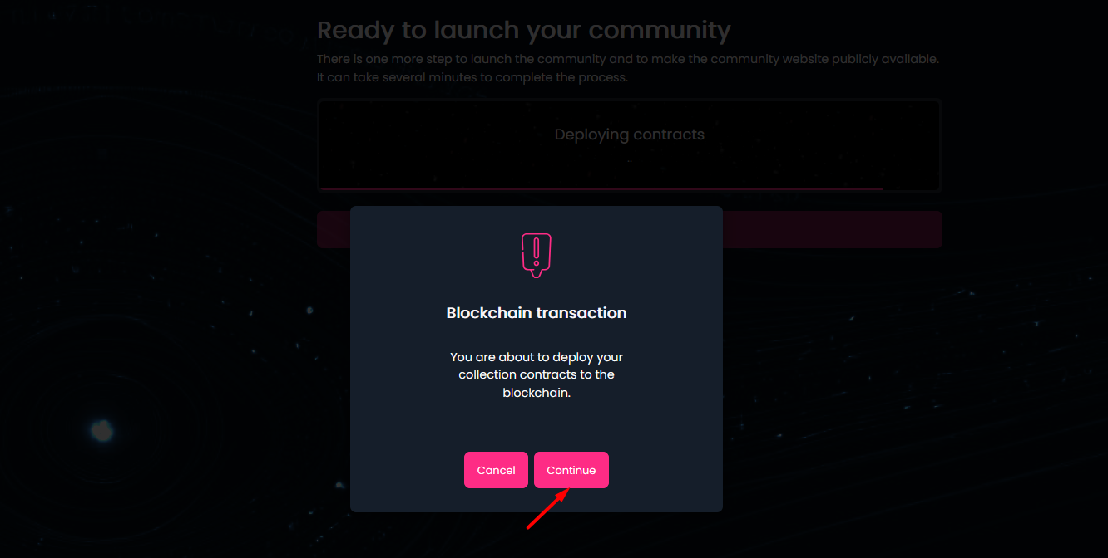This screenshot has width=1108, height=558.
Task: Click the red arrow annotation
Action: [x=547, y=508]
